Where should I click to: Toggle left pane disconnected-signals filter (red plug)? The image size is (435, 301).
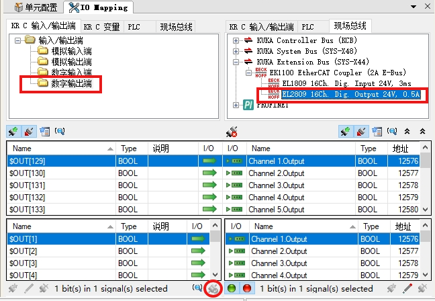click(29, 131)
